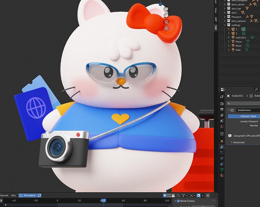The image size is (260, 207).
Task: Open the Scene properties tab
Action: coord(222,121)
